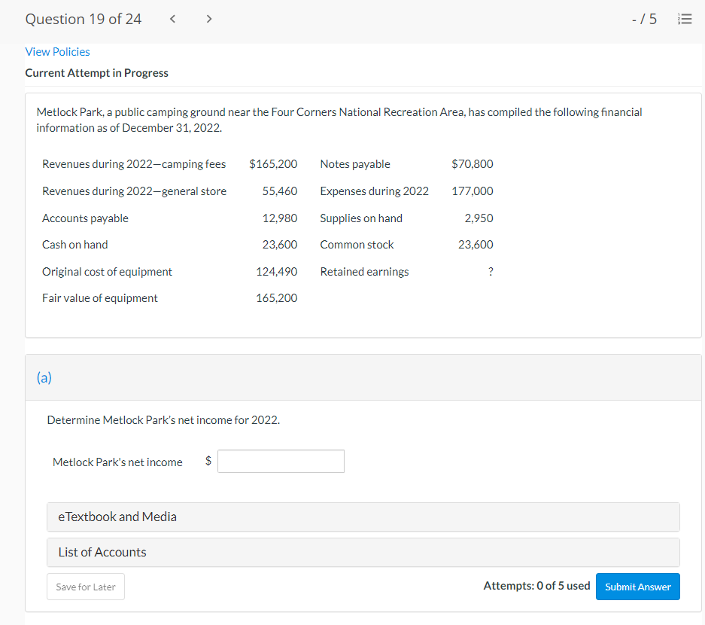Click the Notes payable amount $70,800
The image size is (705, 625).
point(473,164)
